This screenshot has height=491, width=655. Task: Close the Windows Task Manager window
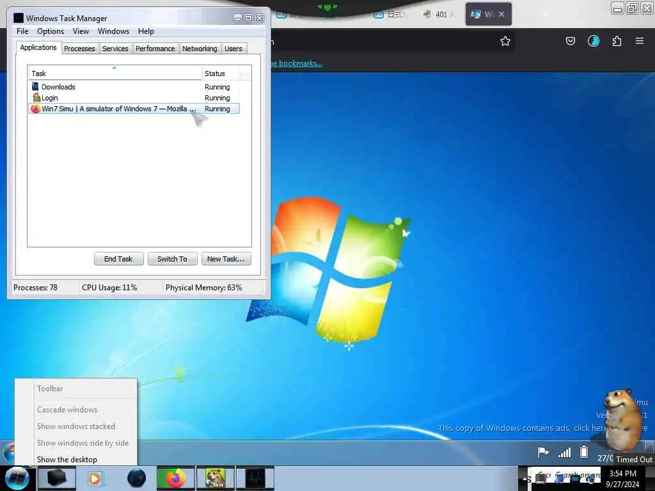[x=260, y=18]
